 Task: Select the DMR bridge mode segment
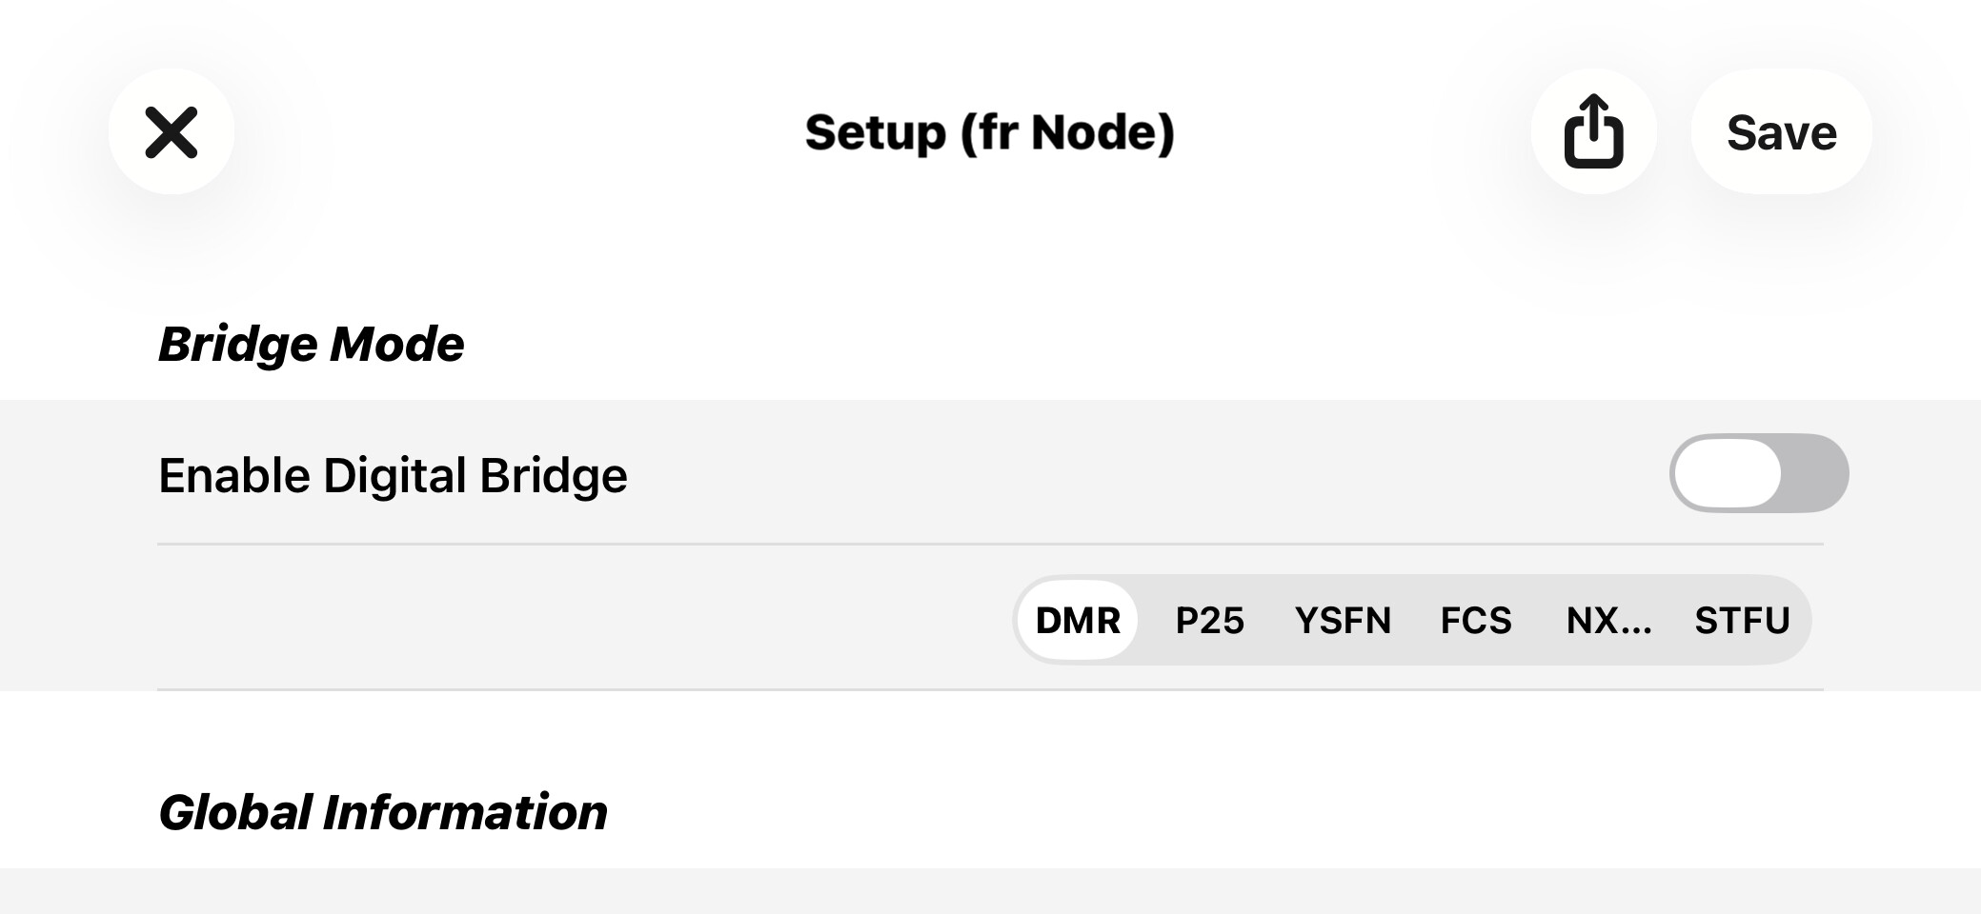[1078, 621]
